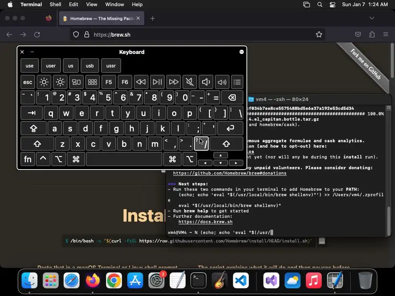Screen dimensions: 395x296
Task: Toggle the left shift key
Action: (x=37, y=144)
